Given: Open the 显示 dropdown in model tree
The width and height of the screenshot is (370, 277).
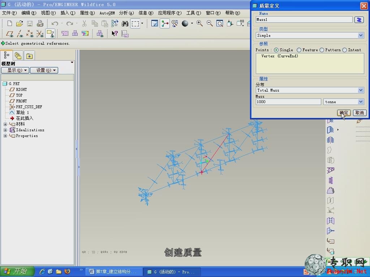Looking at the screenshot, I should click(15, 70).
